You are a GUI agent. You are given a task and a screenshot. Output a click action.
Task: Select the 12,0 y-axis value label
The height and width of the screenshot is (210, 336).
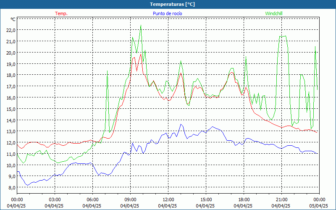(x=10, y=143)
